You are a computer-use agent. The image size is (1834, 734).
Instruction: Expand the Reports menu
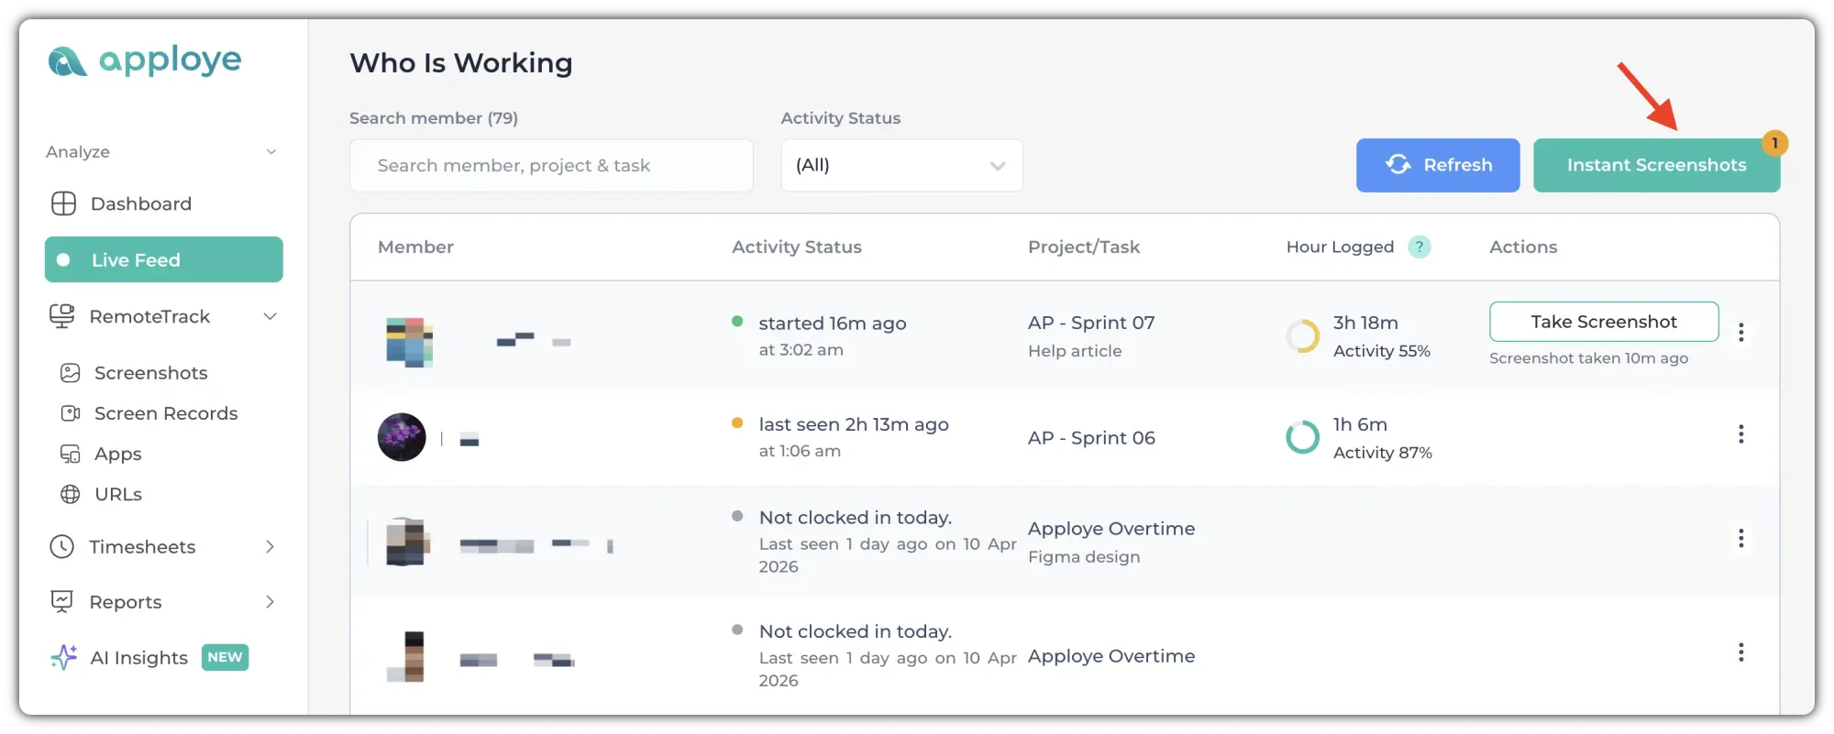coord(270,602)
